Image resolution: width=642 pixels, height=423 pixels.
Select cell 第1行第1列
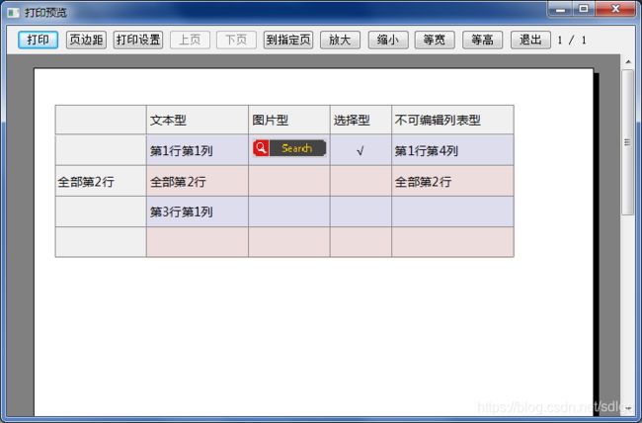click(197, 150)
